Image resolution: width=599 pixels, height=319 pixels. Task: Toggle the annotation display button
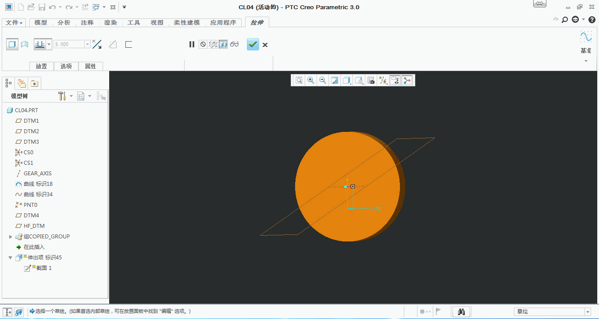point(395,80)
